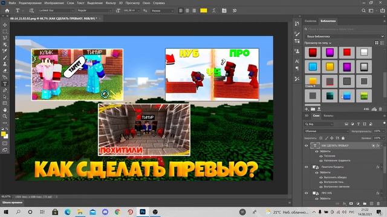
Task: Open the Character panel icon
Action: click(297, 61)
